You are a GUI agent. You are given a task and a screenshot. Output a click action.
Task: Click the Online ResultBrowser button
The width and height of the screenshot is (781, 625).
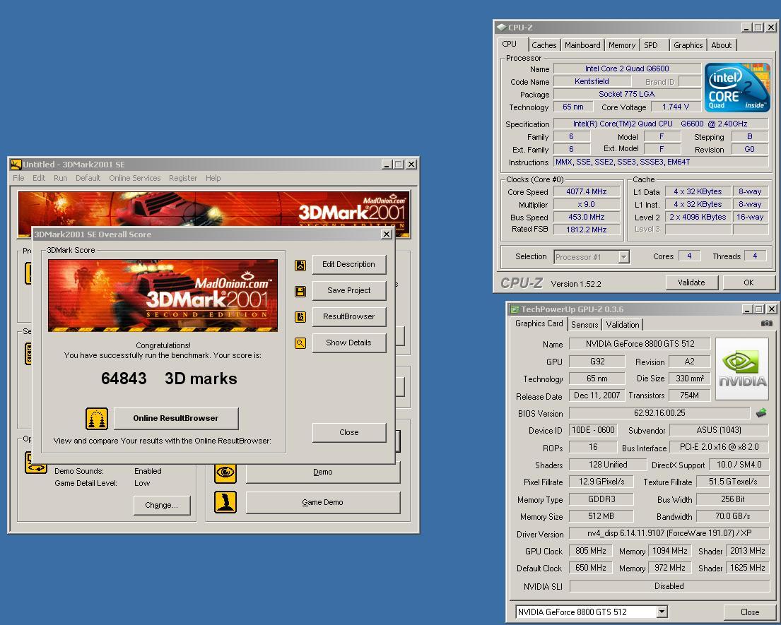(176, 419)
